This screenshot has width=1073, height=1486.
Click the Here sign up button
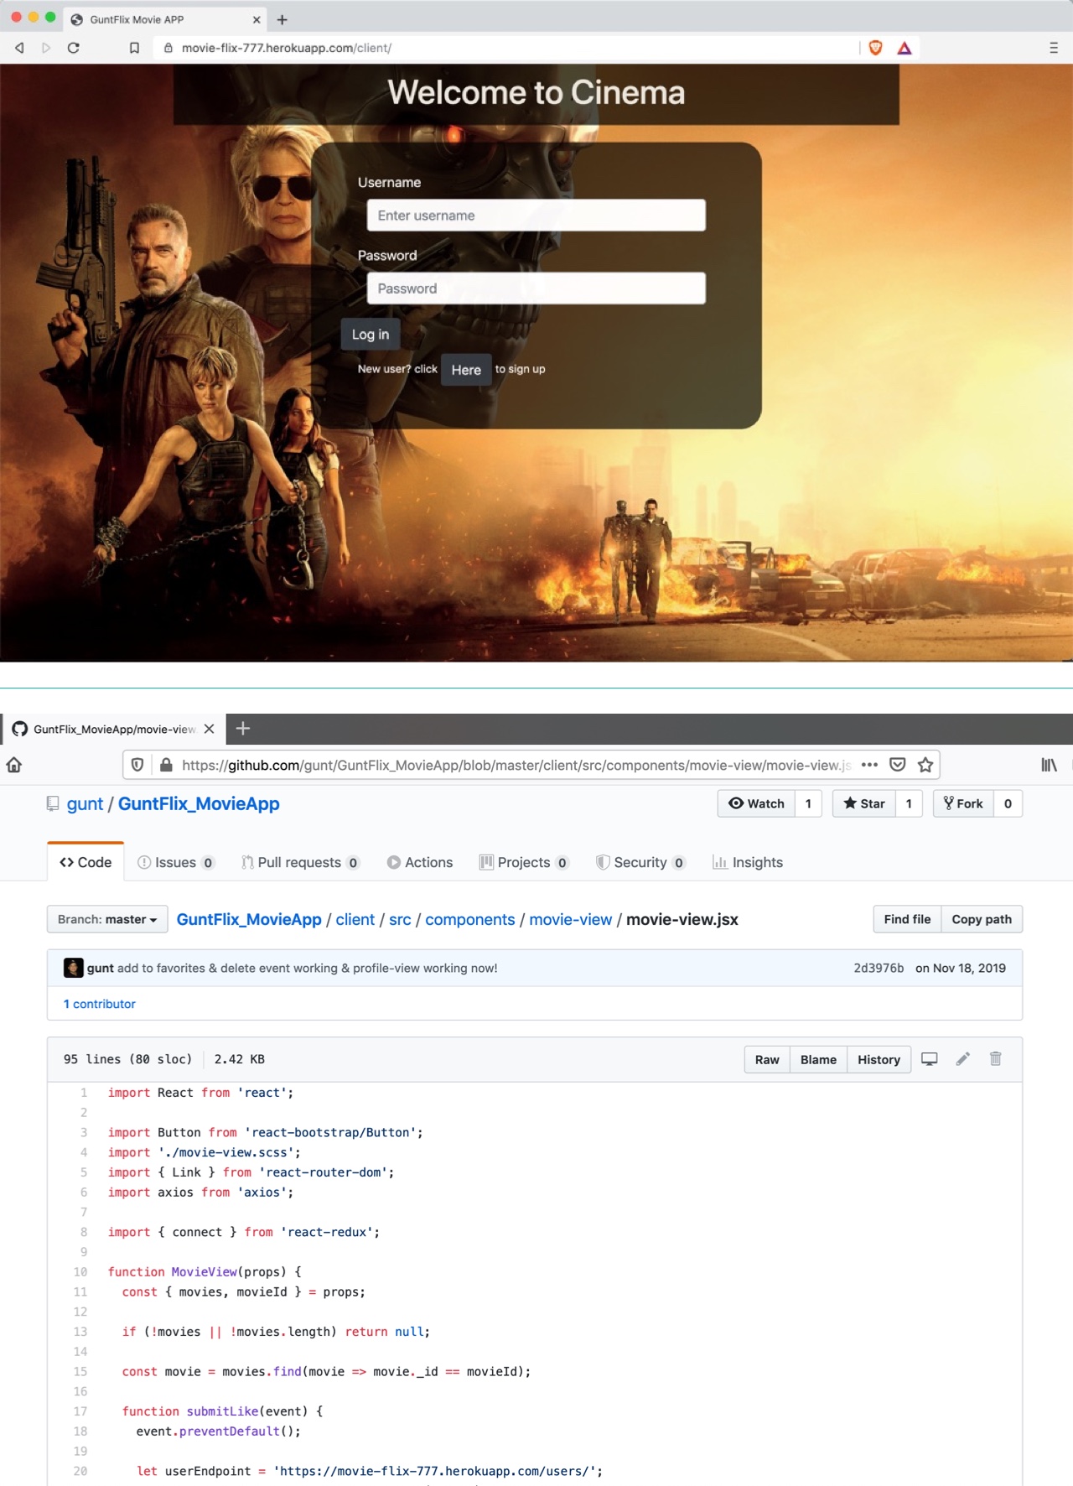point(466,370)
